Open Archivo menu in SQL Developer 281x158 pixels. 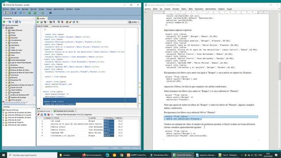6,9
